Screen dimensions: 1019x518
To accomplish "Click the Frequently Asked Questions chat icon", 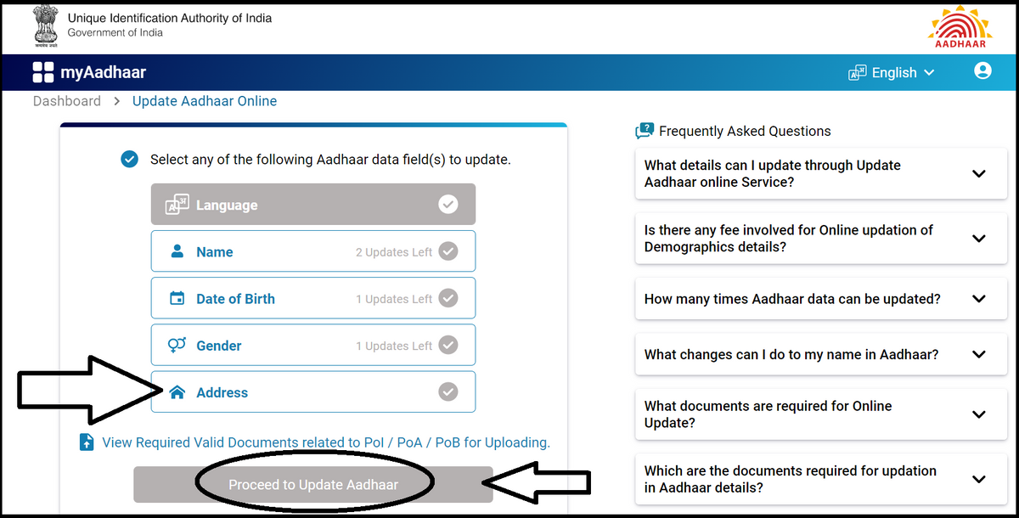I will click(x=645, y=131).
